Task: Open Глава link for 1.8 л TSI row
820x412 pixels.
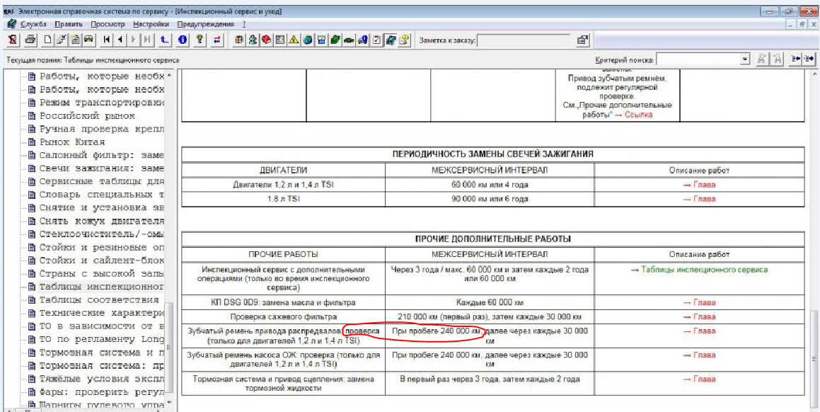Action: (x=699, y=199)
